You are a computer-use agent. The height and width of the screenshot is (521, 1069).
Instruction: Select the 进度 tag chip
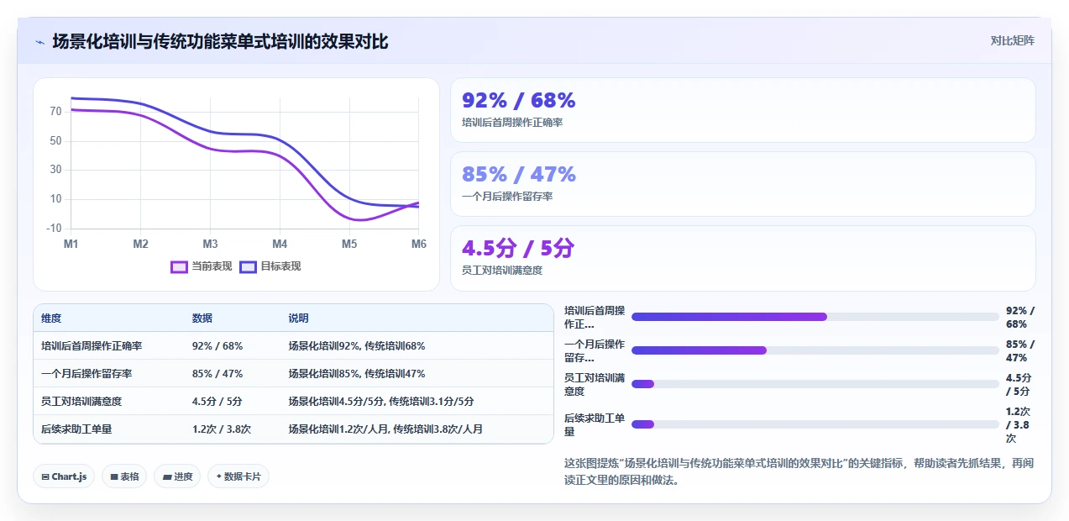coord(177,476)
